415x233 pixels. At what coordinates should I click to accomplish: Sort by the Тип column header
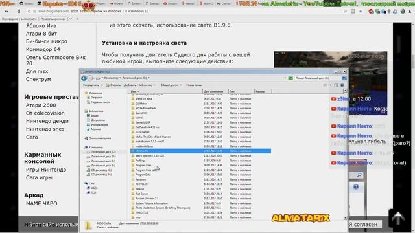(241, 91)
